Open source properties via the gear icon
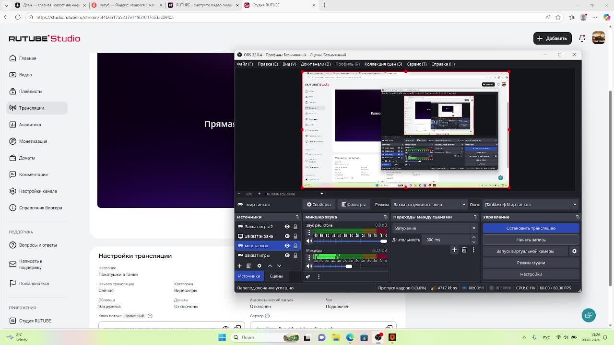Image resolution: width=614 pixels, height=345 pixels. click(x=259, y=266)
